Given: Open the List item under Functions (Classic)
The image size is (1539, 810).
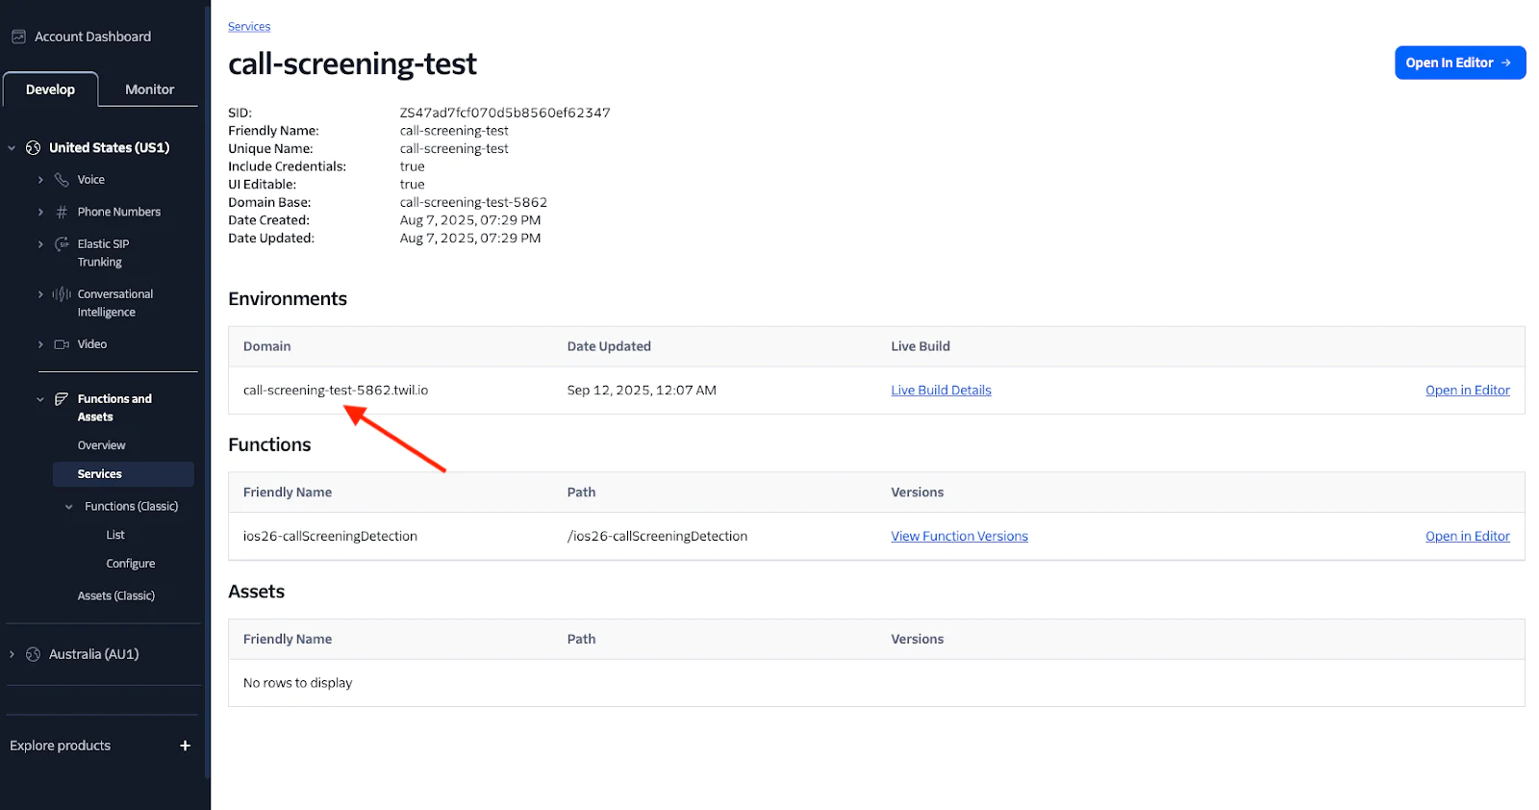Looking at the screenshot, I should (x=115, y=535).
